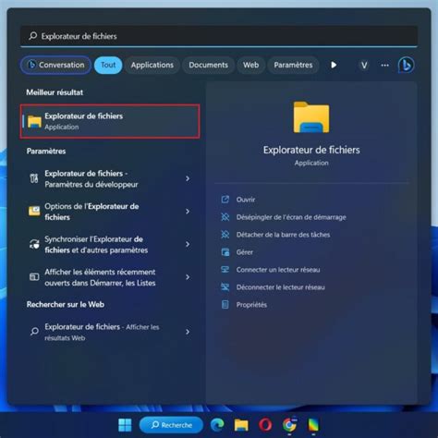
Task: Click the Explorateur de fichiers best result
Action: (x=110, y=121)
